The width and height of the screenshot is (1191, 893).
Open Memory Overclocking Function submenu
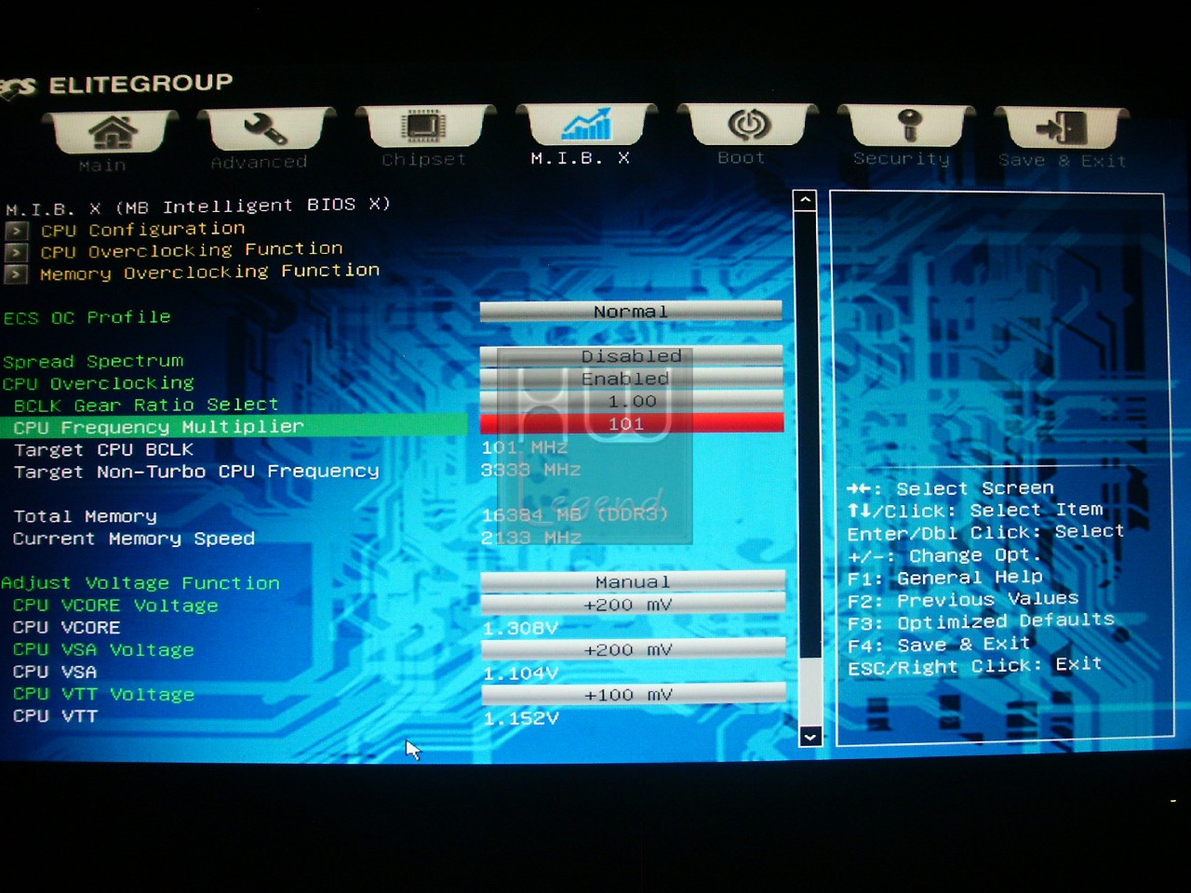(x=209, y=272)
